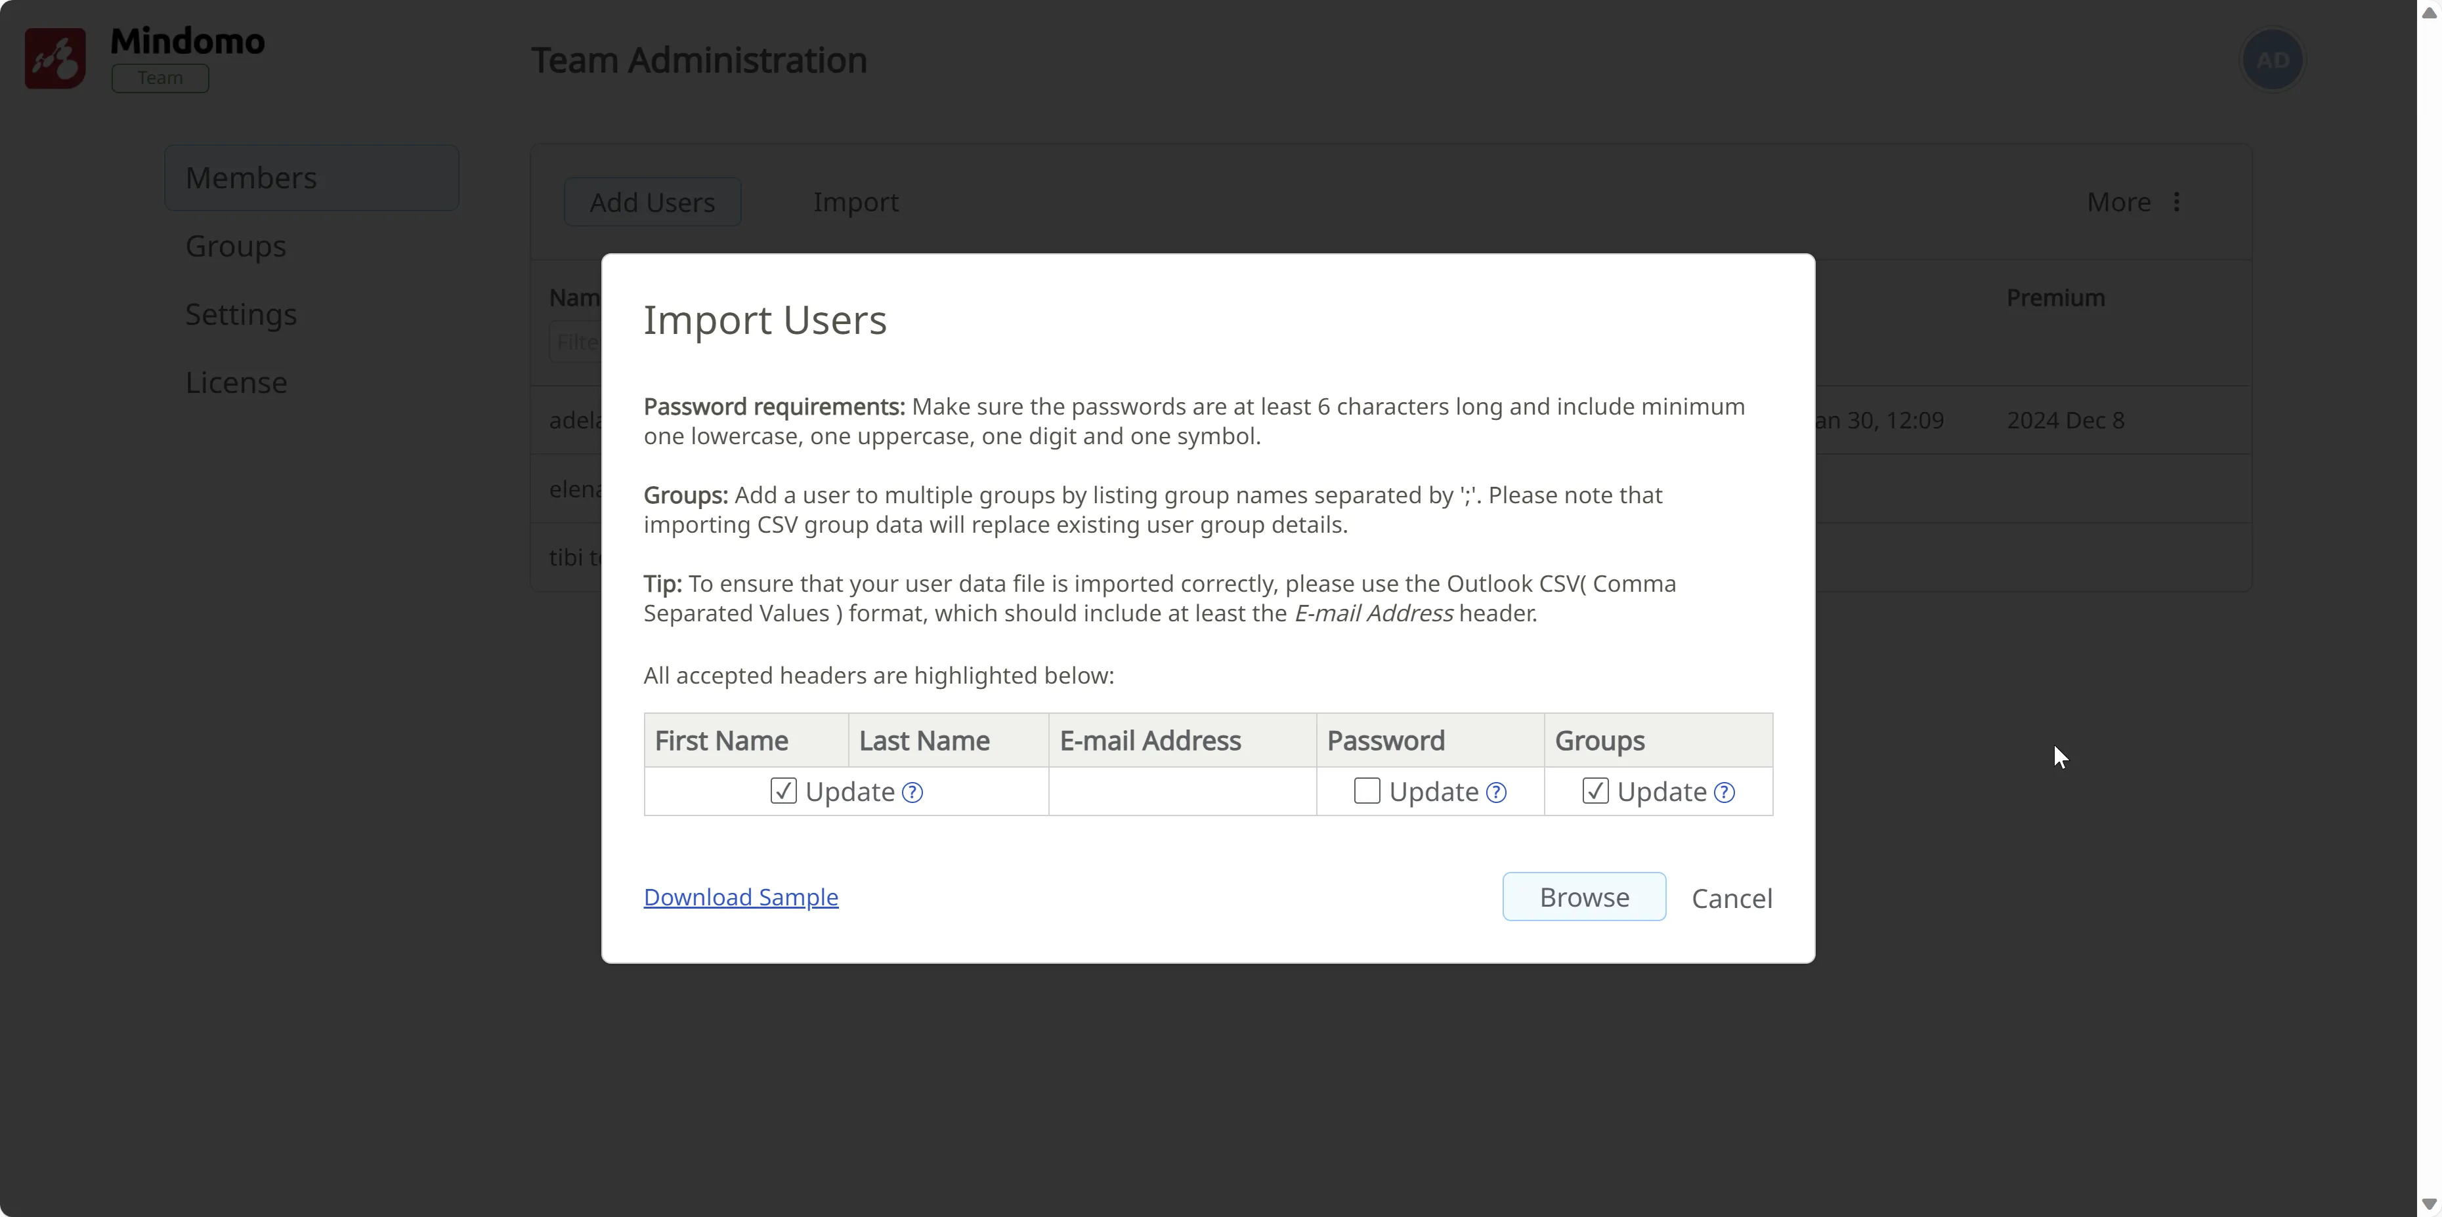Click the Add Users button
The height and width of the screenshot is (1217, 2442).
[x=653, y=201]
